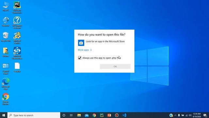Choose Look for an app in Microsoft Store
The width and height of the screenshot is (209, 118).
[104, 43]
